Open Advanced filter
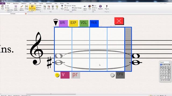The width and height of the screenshot is (172, 96). pyautogui.click(x=68, y=6)
